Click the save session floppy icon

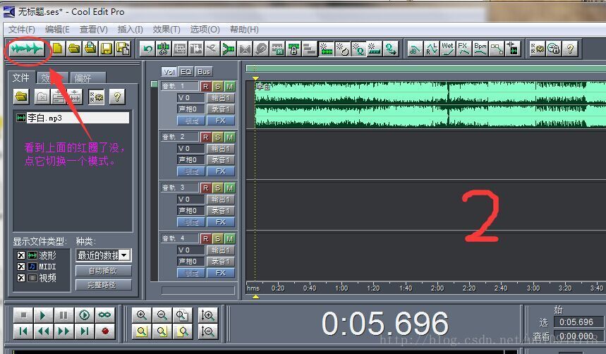107,49
